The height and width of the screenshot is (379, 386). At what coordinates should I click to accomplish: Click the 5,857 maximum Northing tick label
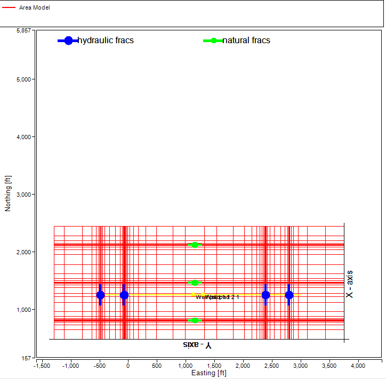click(x=23, y=31)
